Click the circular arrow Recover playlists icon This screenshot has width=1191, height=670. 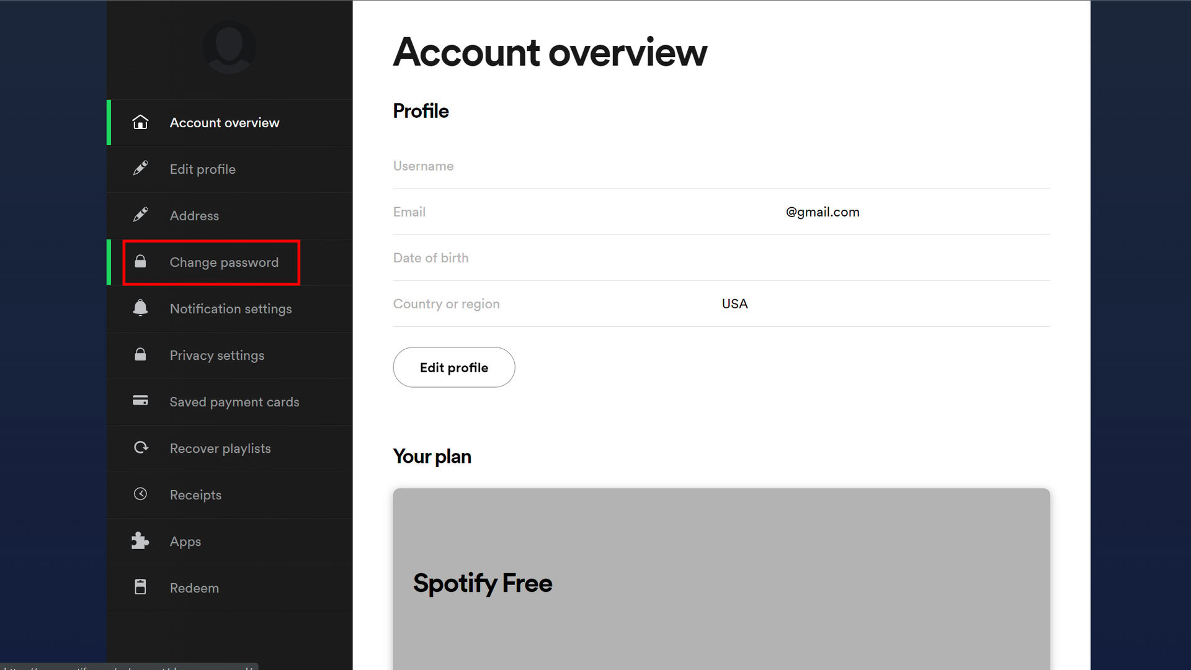[141, 447]
